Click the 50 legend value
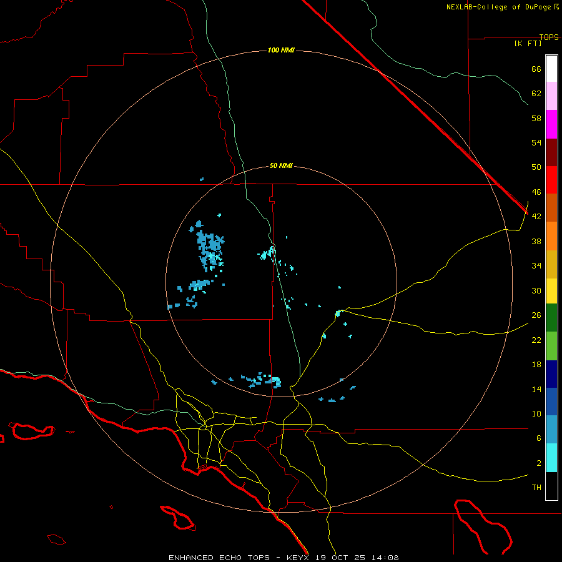 [x=536, y=167]
